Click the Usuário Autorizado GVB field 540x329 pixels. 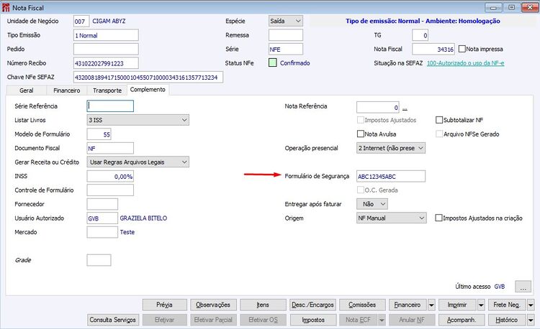point(102,218)
